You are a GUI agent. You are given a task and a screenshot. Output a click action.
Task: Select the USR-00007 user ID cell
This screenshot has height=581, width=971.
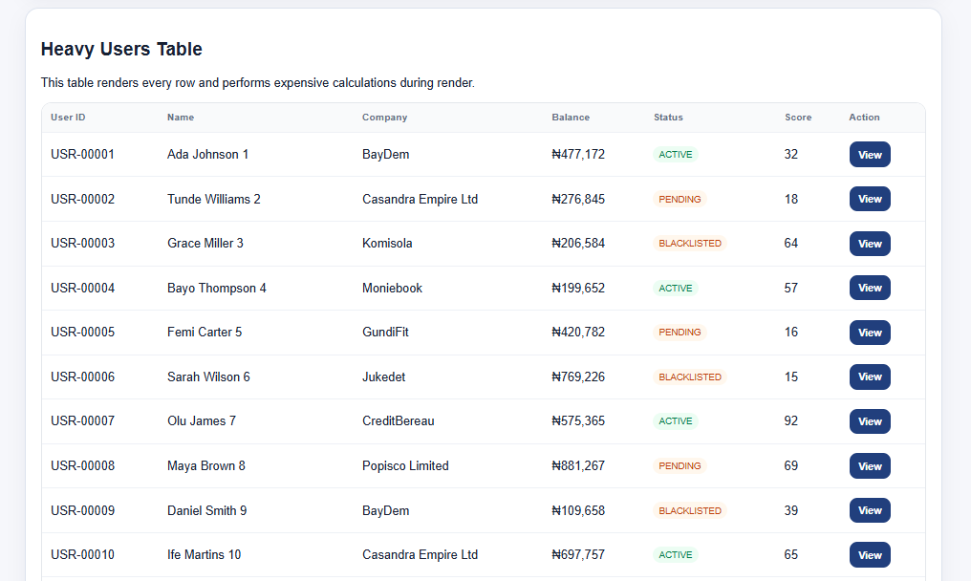tap(82, 420)
